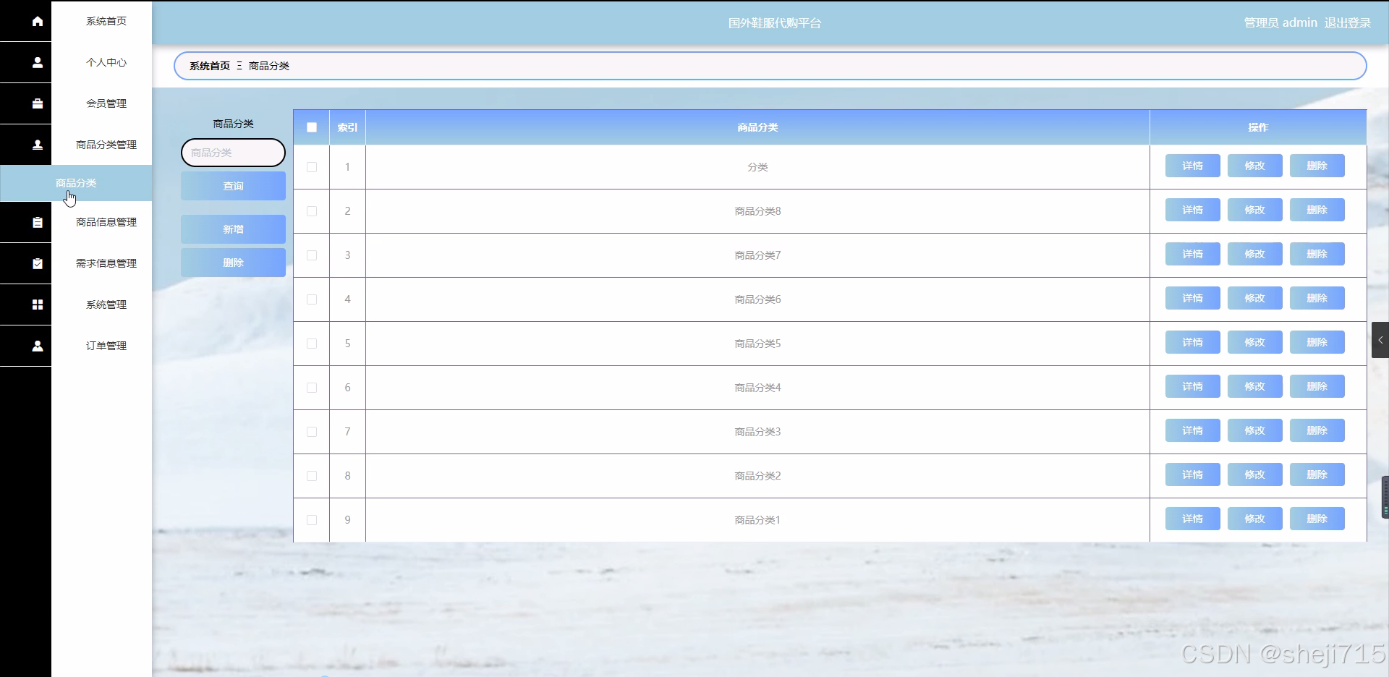Click the 国外鞋服代购平台 header title
The image size is (1389, 677).
coord(775,23)
